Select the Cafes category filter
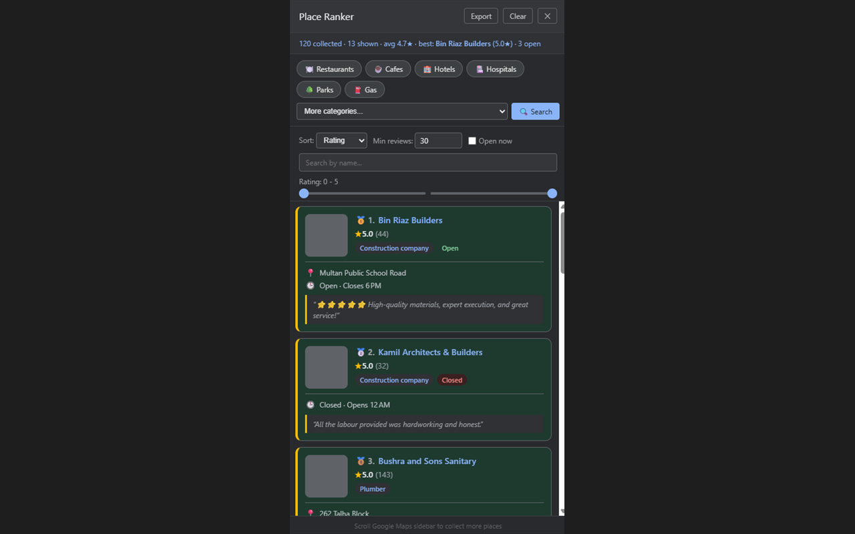Viewport: 855px width, 534px height. click(x=388, y=69)
